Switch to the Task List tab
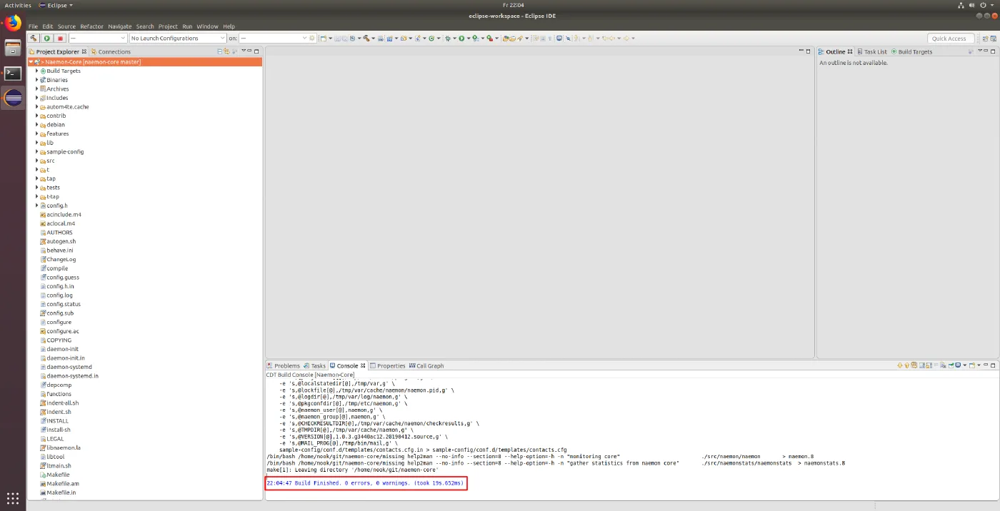This screenshot has width=1000, height=511. 872,51
